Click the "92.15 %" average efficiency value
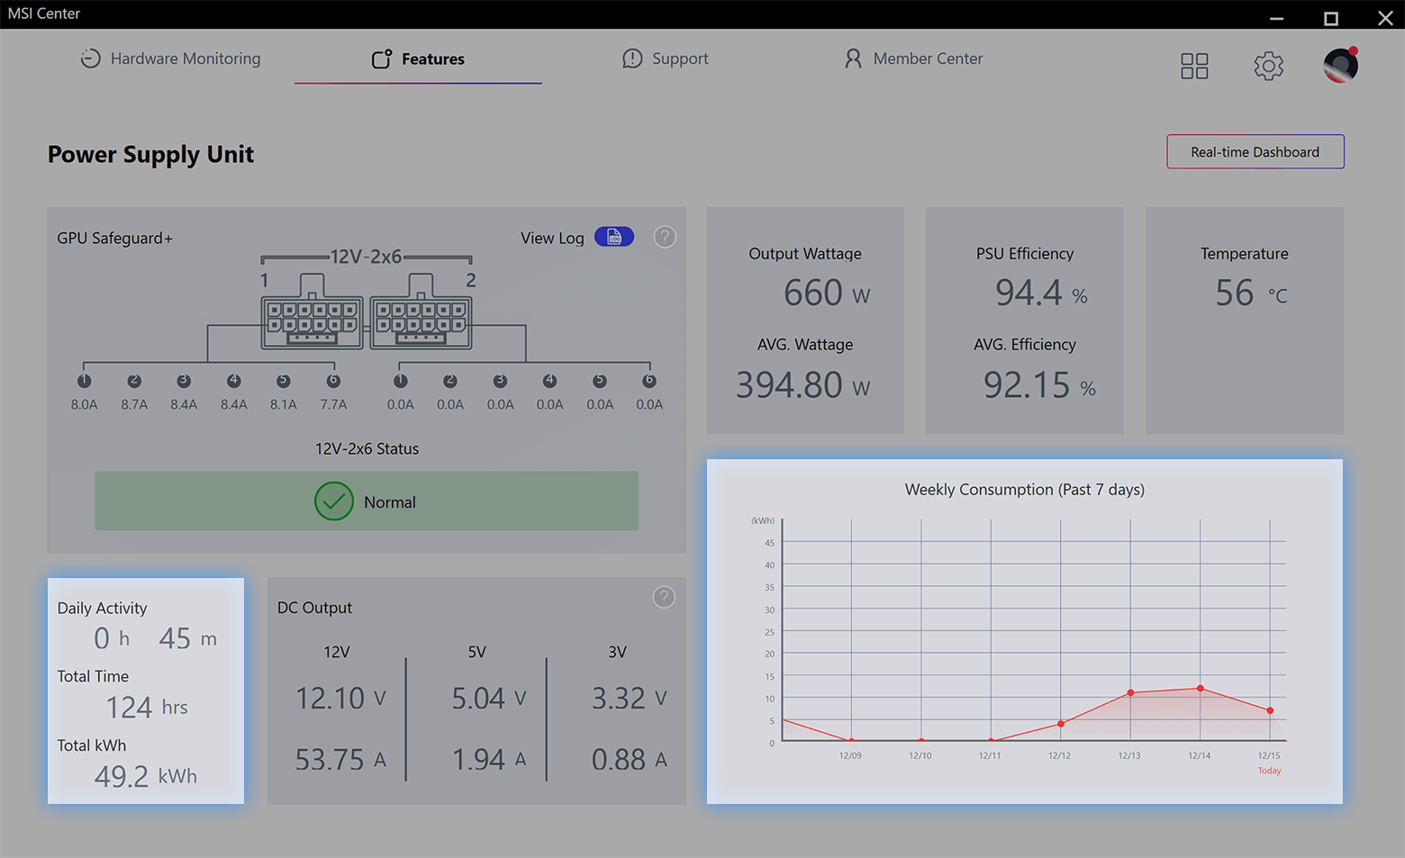 point(1039,385)
